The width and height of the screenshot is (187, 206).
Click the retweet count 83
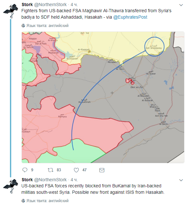point(59,170)
